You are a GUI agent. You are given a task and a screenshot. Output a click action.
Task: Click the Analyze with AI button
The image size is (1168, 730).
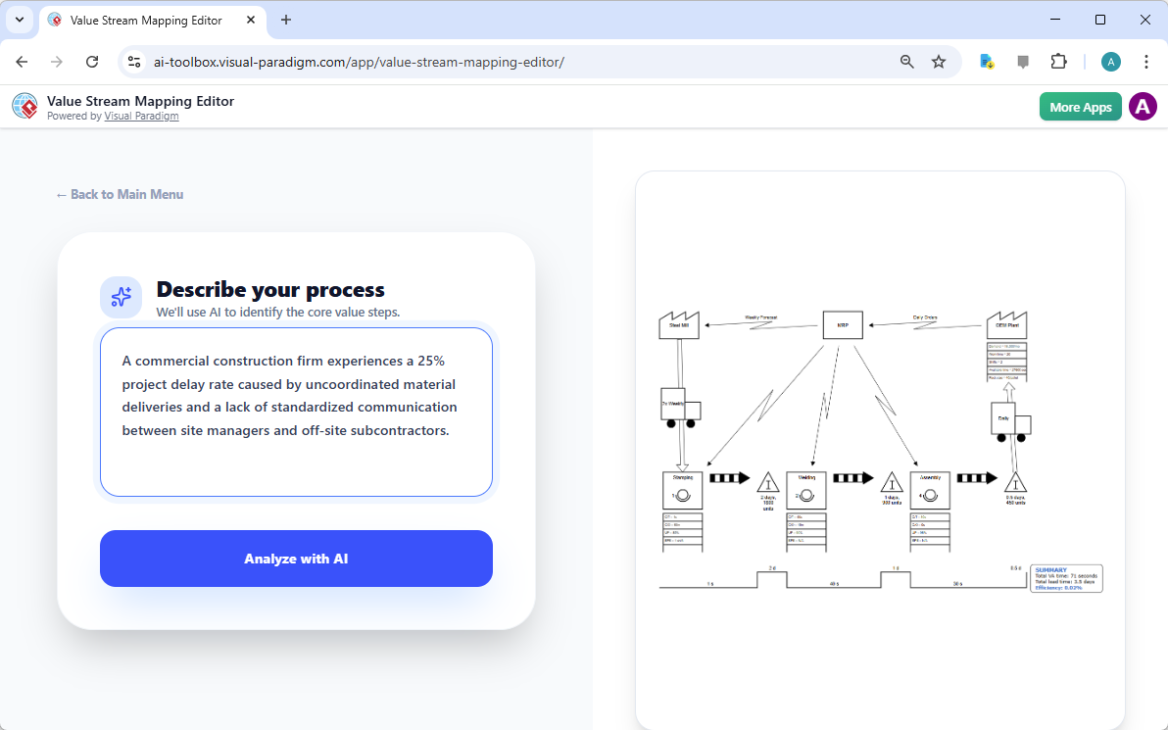pyautogui.click(x=296, y=559)
